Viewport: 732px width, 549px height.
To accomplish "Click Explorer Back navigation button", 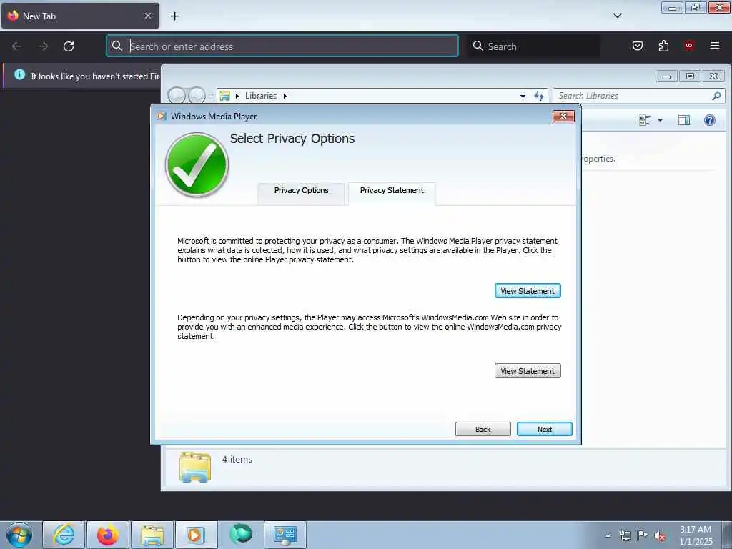I will [x=177, y=96].
